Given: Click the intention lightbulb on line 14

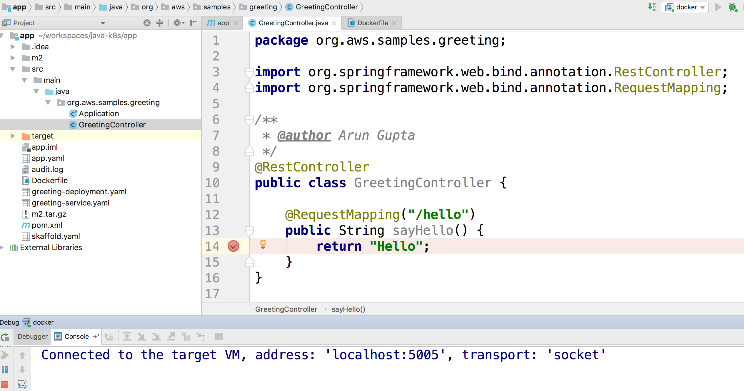Looking at the screenshot, I should click(x=263, y=244).
